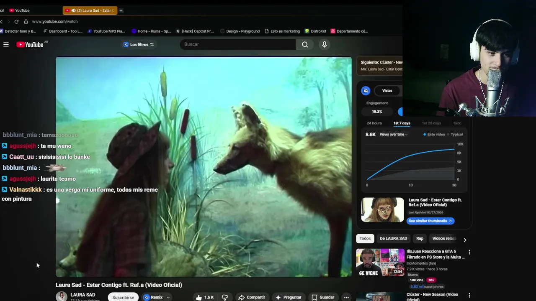
Task: Go forward with browser forward arrow
Action: [8, 21]
